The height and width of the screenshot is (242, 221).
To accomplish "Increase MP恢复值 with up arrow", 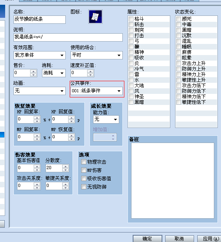I will 71,135.
